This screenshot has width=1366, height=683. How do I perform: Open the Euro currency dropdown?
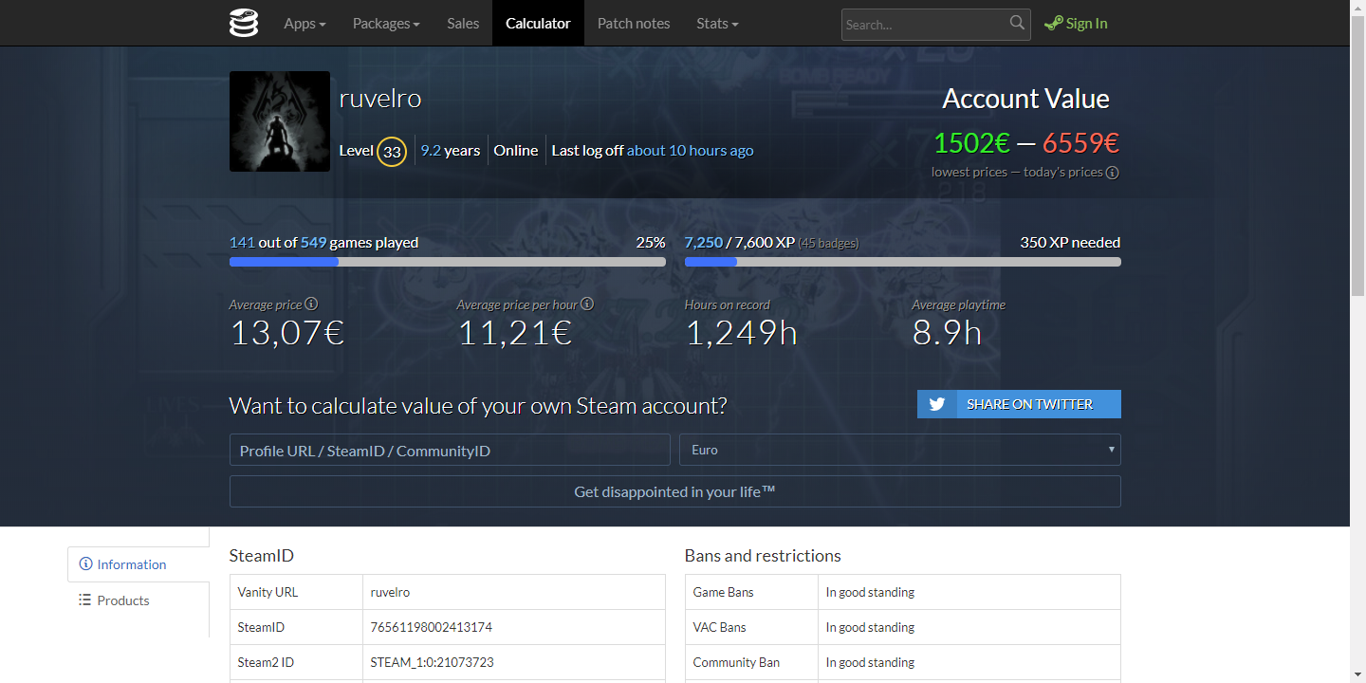pyautogui.click(x=900, y=450)
